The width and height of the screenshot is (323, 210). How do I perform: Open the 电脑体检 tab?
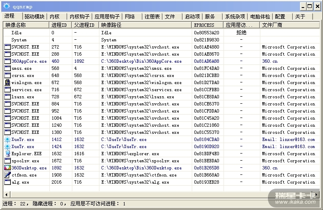(x=260, y=16)
